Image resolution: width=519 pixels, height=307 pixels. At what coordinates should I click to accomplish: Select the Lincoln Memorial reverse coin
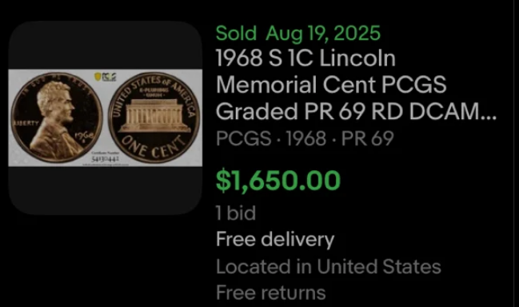point(154,118)
